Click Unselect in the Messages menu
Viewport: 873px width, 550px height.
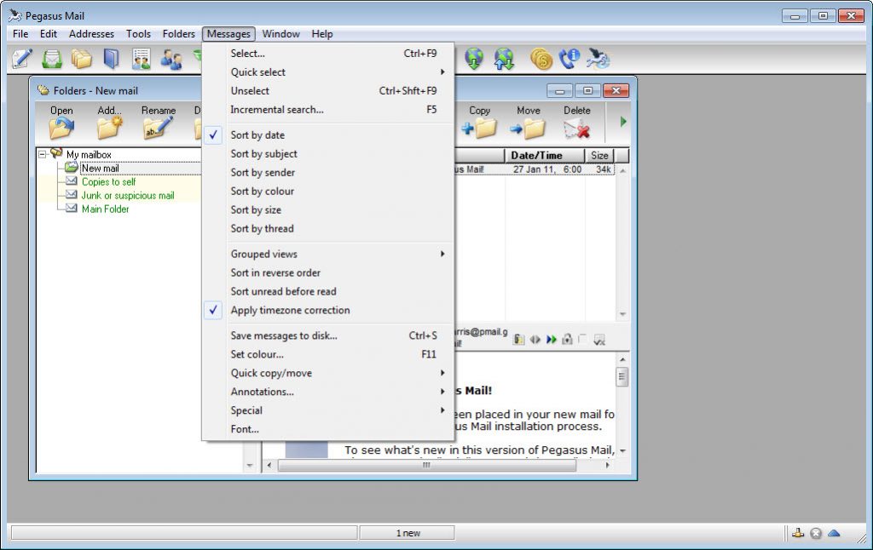click(328, 90)
